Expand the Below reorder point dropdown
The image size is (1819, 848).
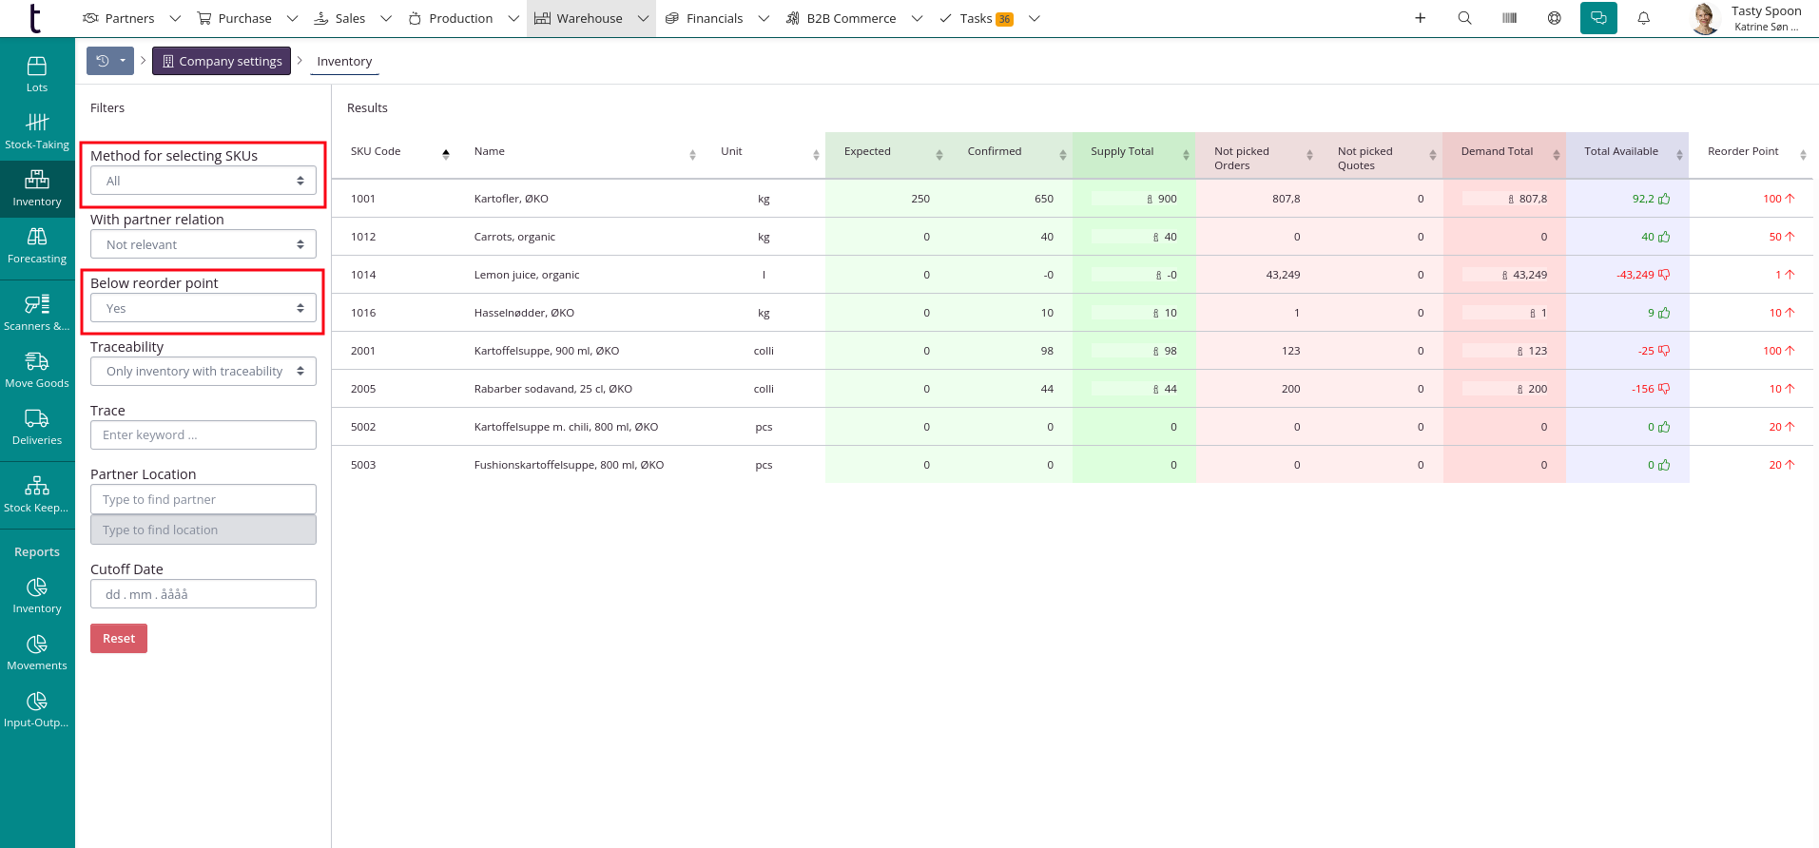pos(203,308)
